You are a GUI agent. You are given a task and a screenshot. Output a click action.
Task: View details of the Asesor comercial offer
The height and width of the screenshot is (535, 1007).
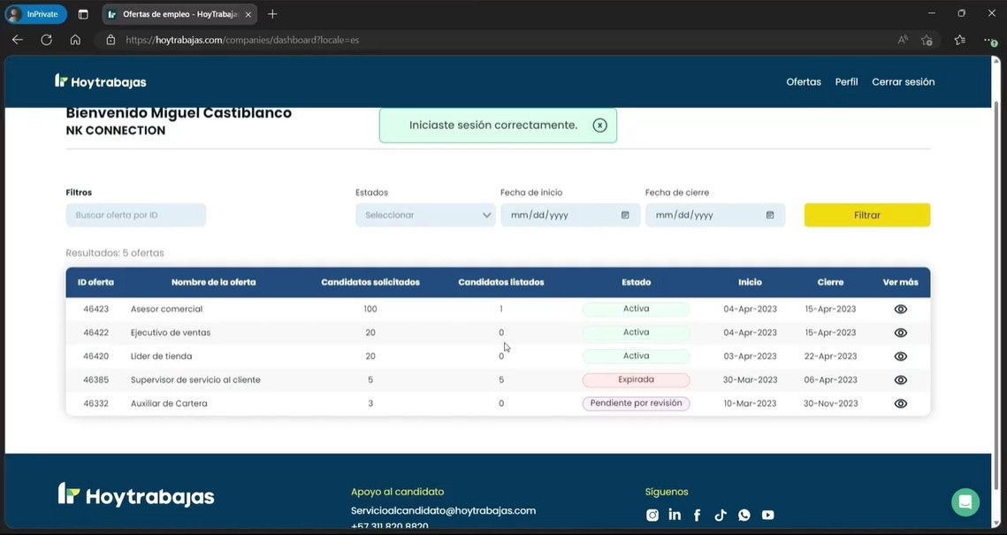900,310
